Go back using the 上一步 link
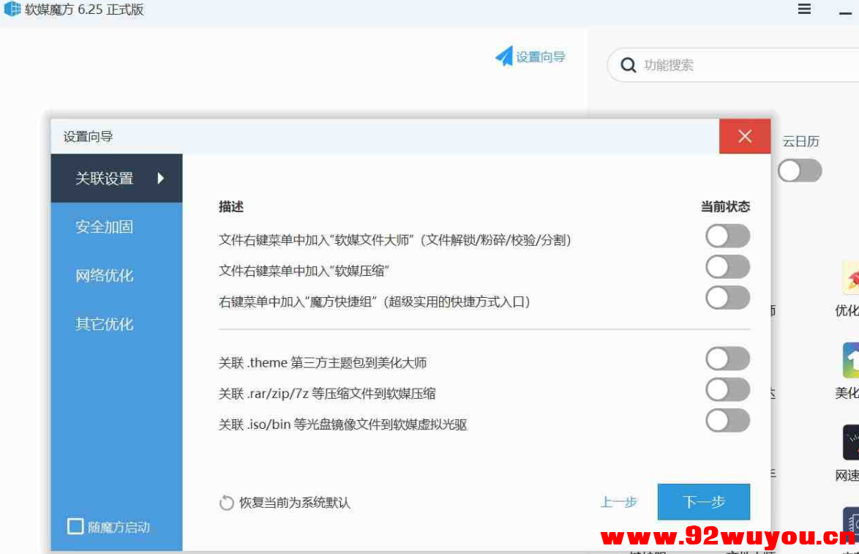 pos(619,502)
